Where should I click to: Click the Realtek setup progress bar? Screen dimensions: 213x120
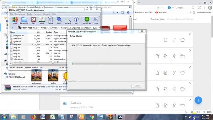point(106,63)
